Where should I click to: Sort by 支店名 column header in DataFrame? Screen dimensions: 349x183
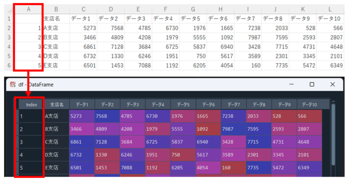(x=56, y=104)
